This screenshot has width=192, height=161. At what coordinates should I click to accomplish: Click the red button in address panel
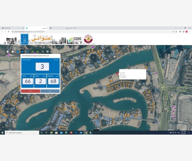click(x=31, y=91)
